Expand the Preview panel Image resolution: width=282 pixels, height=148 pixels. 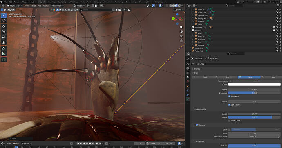pos(197,69)
